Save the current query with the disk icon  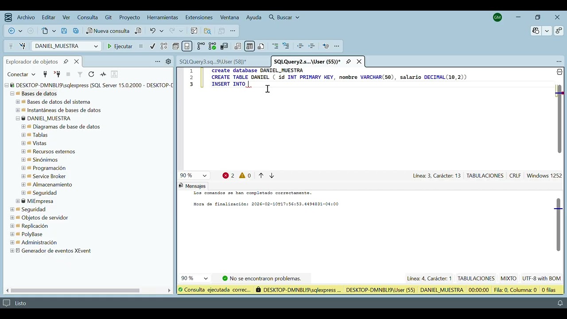coord(64,31)
